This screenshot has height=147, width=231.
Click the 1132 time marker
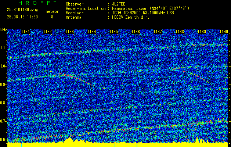click(48, 32)
